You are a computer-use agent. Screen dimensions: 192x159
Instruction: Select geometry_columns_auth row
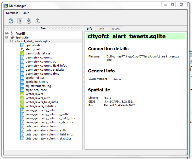pos(42,62)
